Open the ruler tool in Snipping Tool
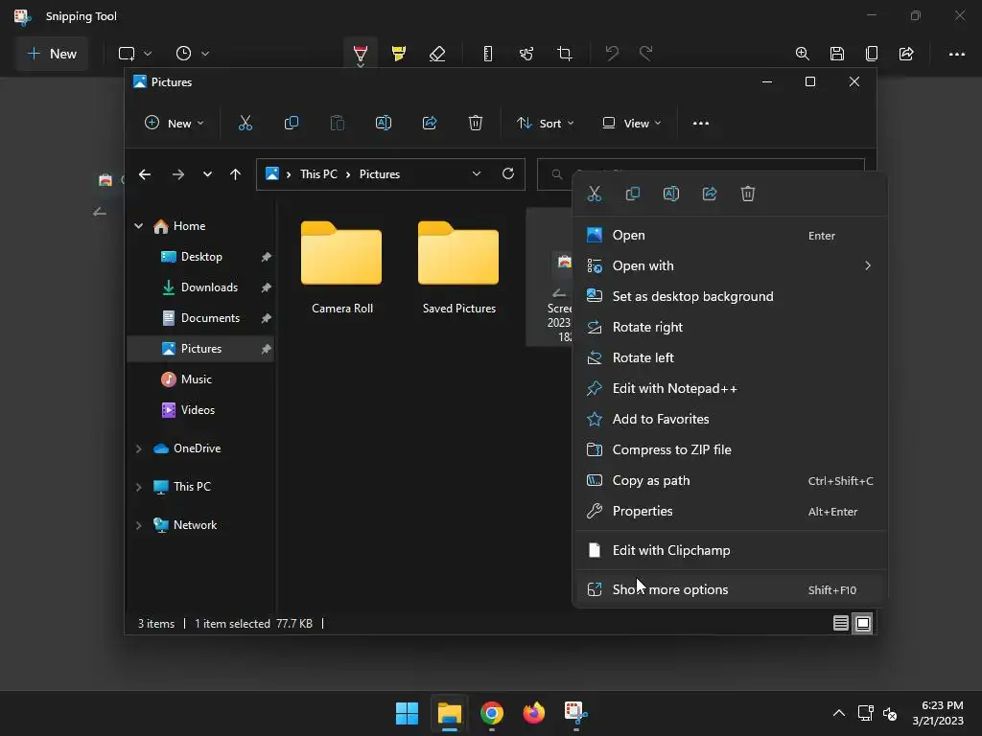This screenshot has height=736, width=982. tap(488, 54)
